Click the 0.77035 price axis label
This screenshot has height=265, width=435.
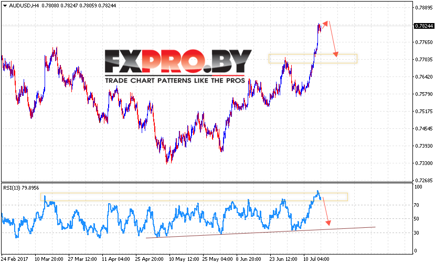click(x=424, y=59)
